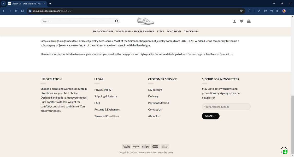The height and width of the screenshot is (157, 294).
Task: Click the magnifying glass search icon
Action: point(116,21)
